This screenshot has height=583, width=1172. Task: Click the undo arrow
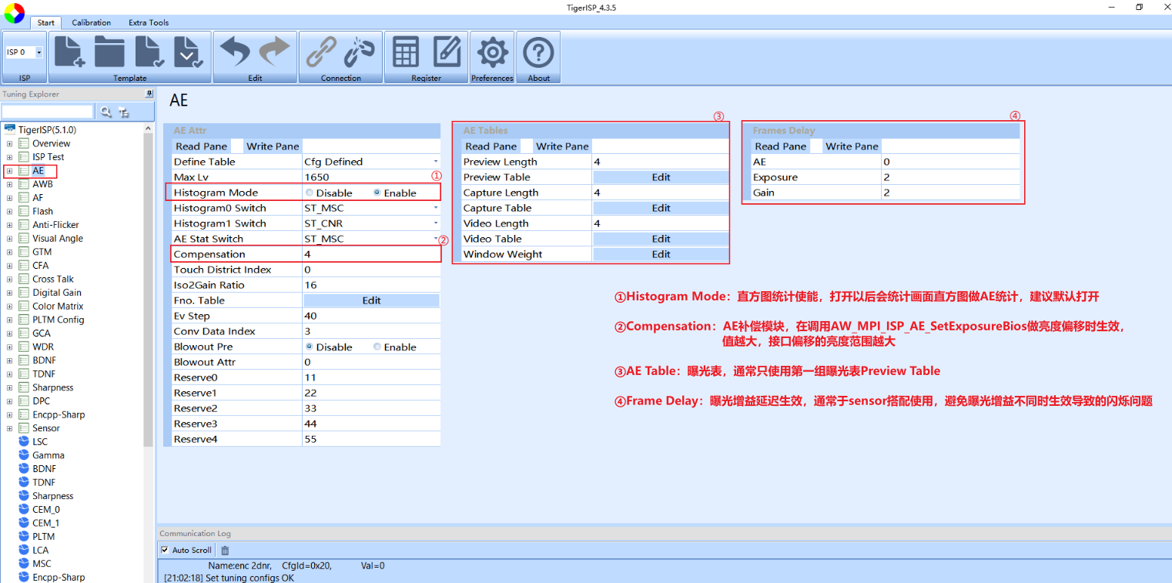(235, 52)
